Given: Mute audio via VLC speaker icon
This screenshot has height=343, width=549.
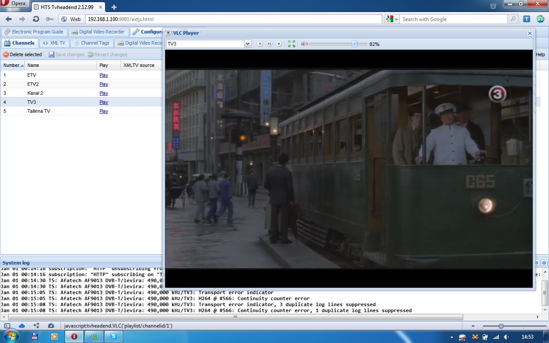Looking at the screenshot, I should 304,44.
